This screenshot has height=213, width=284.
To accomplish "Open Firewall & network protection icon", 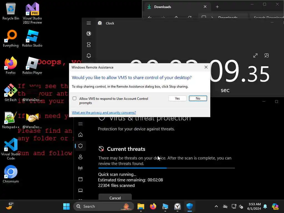I will tap(80, 168).
